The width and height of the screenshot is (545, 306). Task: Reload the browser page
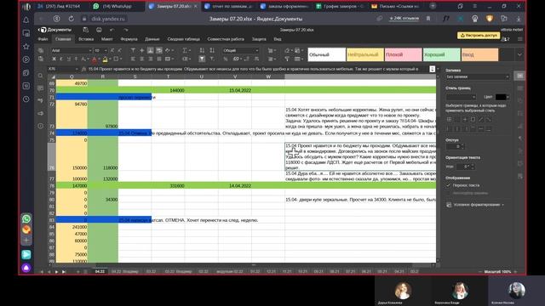(71, 19)
